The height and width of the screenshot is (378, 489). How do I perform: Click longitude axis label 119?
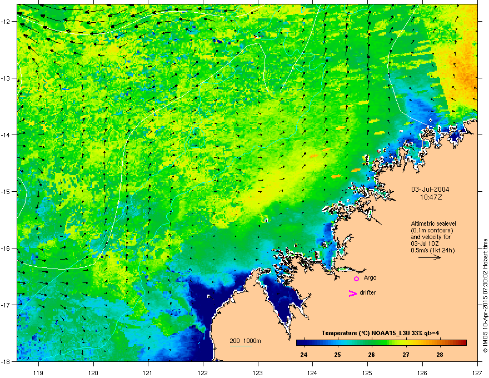click(38, 372)
